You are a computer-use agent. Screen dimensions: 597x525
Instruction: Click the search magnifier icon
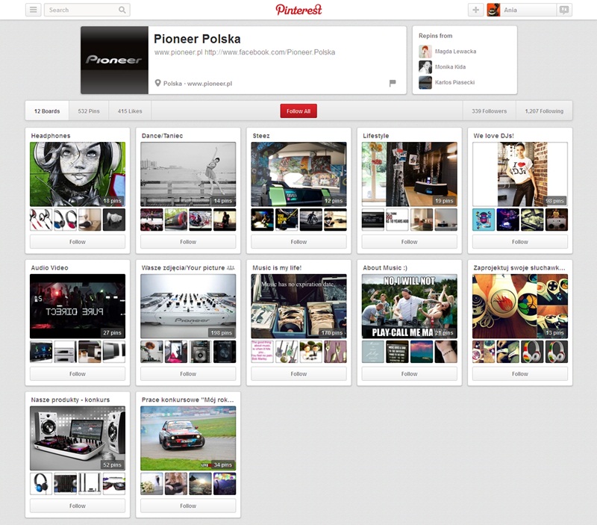click(122, 10)
